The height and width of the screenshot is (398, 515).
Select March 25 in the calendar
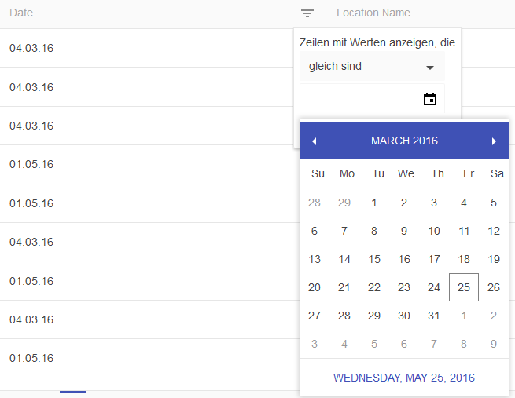pos(464,287)
